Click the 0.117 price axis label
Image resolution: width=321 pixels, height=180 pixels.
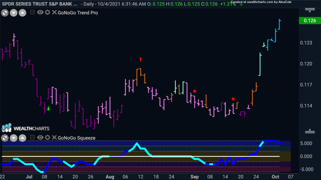click(x=306, y=85)
